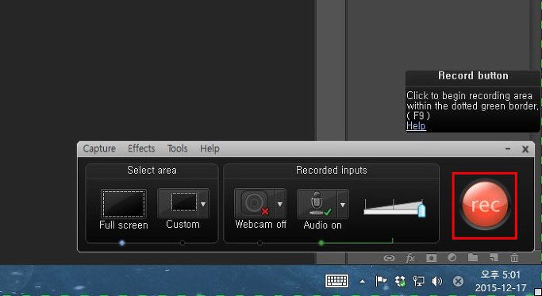Open the touch keyboard from the taskbar
The image size is (542, 296).
(x=337, y=281)
